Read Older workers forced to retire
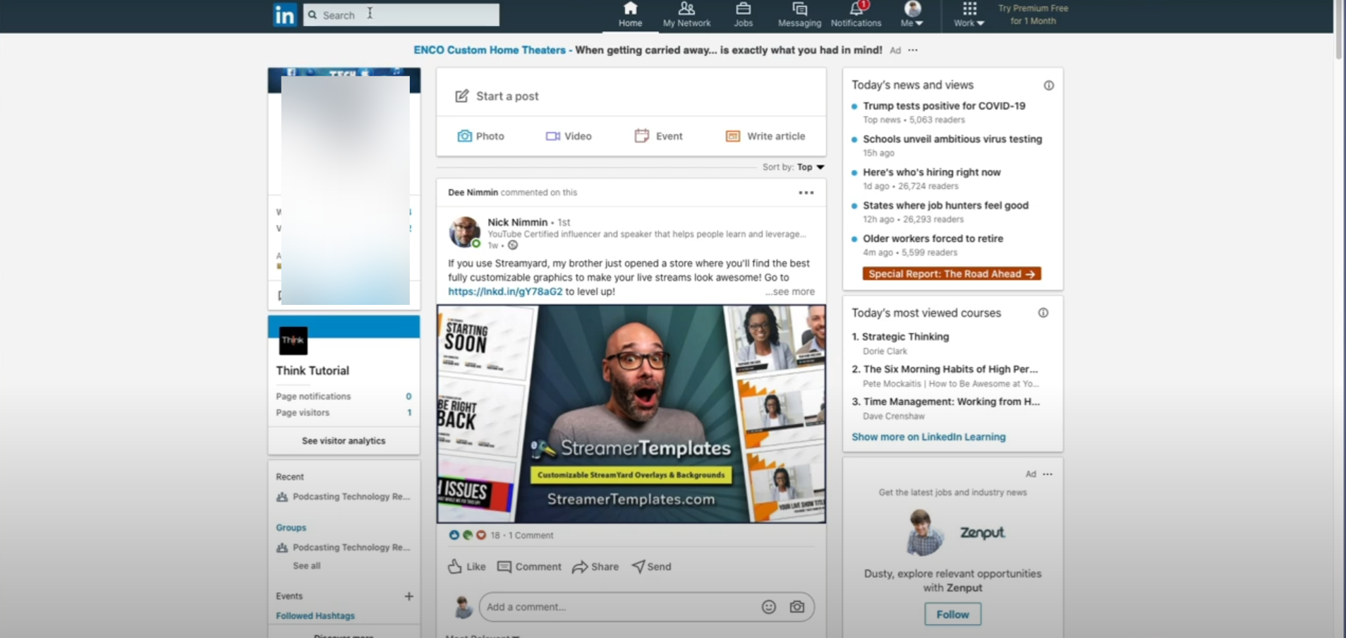Viewport: 1346px width, 638px height. pos(933,239)
